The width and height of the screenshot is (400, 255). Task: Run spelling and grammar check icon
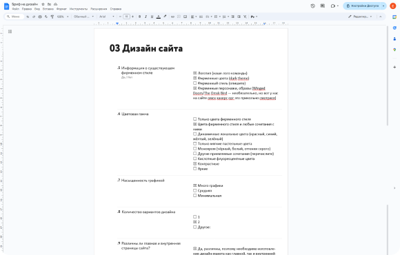[46, 17]
